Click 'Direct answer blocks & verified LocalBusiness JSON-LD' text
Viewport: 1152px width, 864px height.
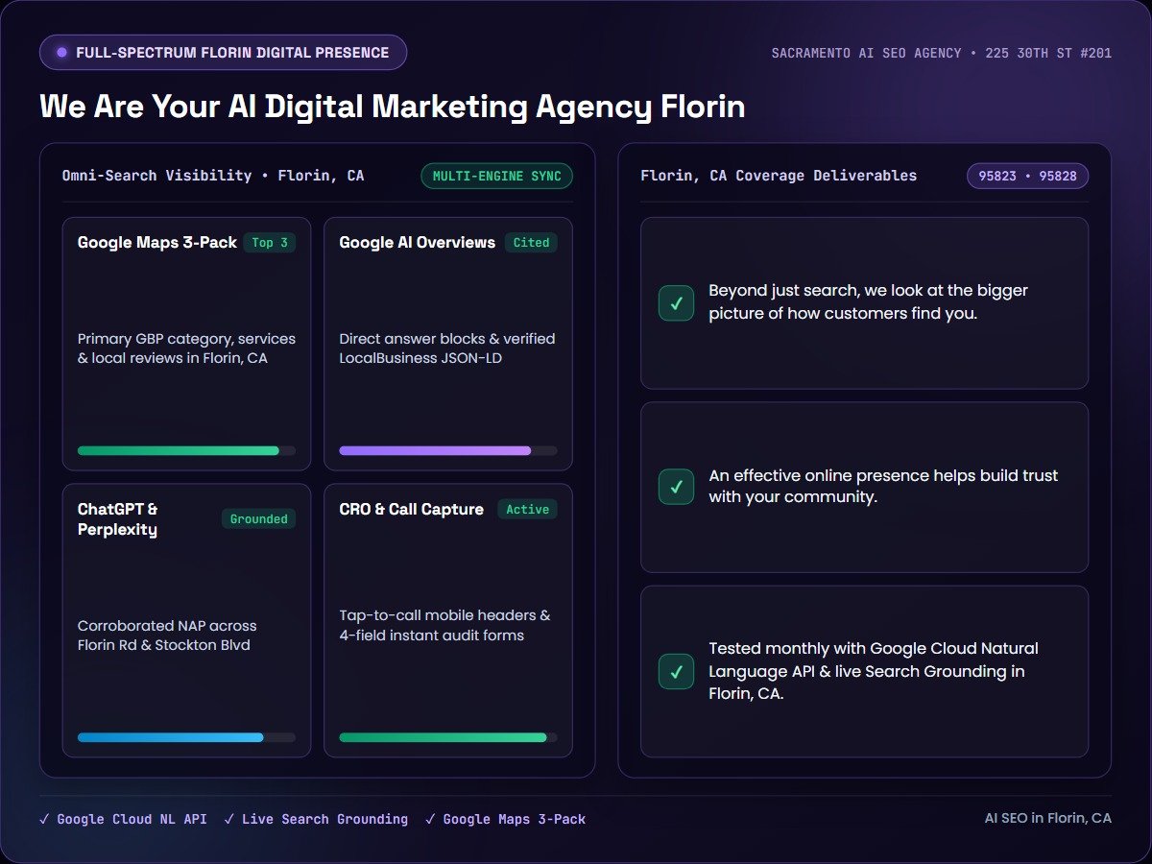(447, 348)
